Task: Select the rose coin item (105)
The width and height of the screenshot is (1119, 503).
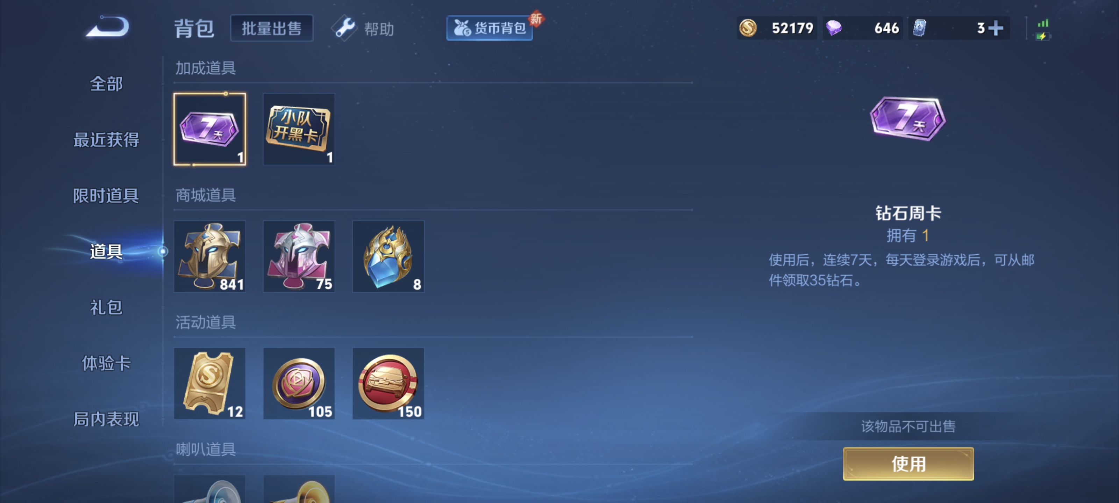Action: [x=299, y=383]
